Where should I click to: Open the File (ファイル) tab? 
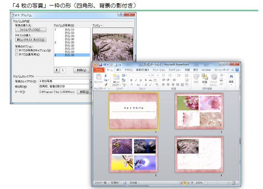[99, 70]
